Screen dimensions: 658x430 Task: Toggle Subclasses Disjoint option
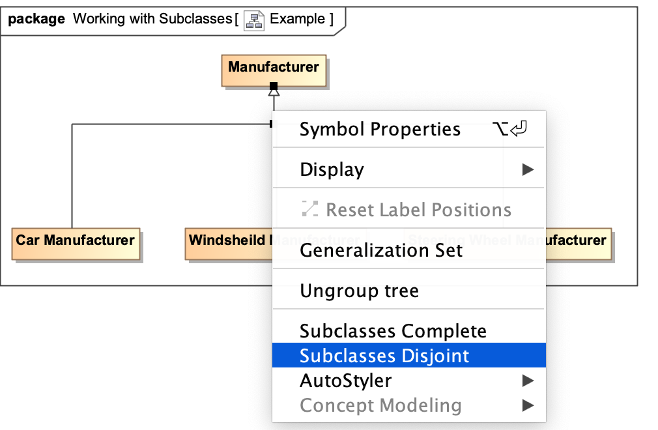(x=384, y=356)
